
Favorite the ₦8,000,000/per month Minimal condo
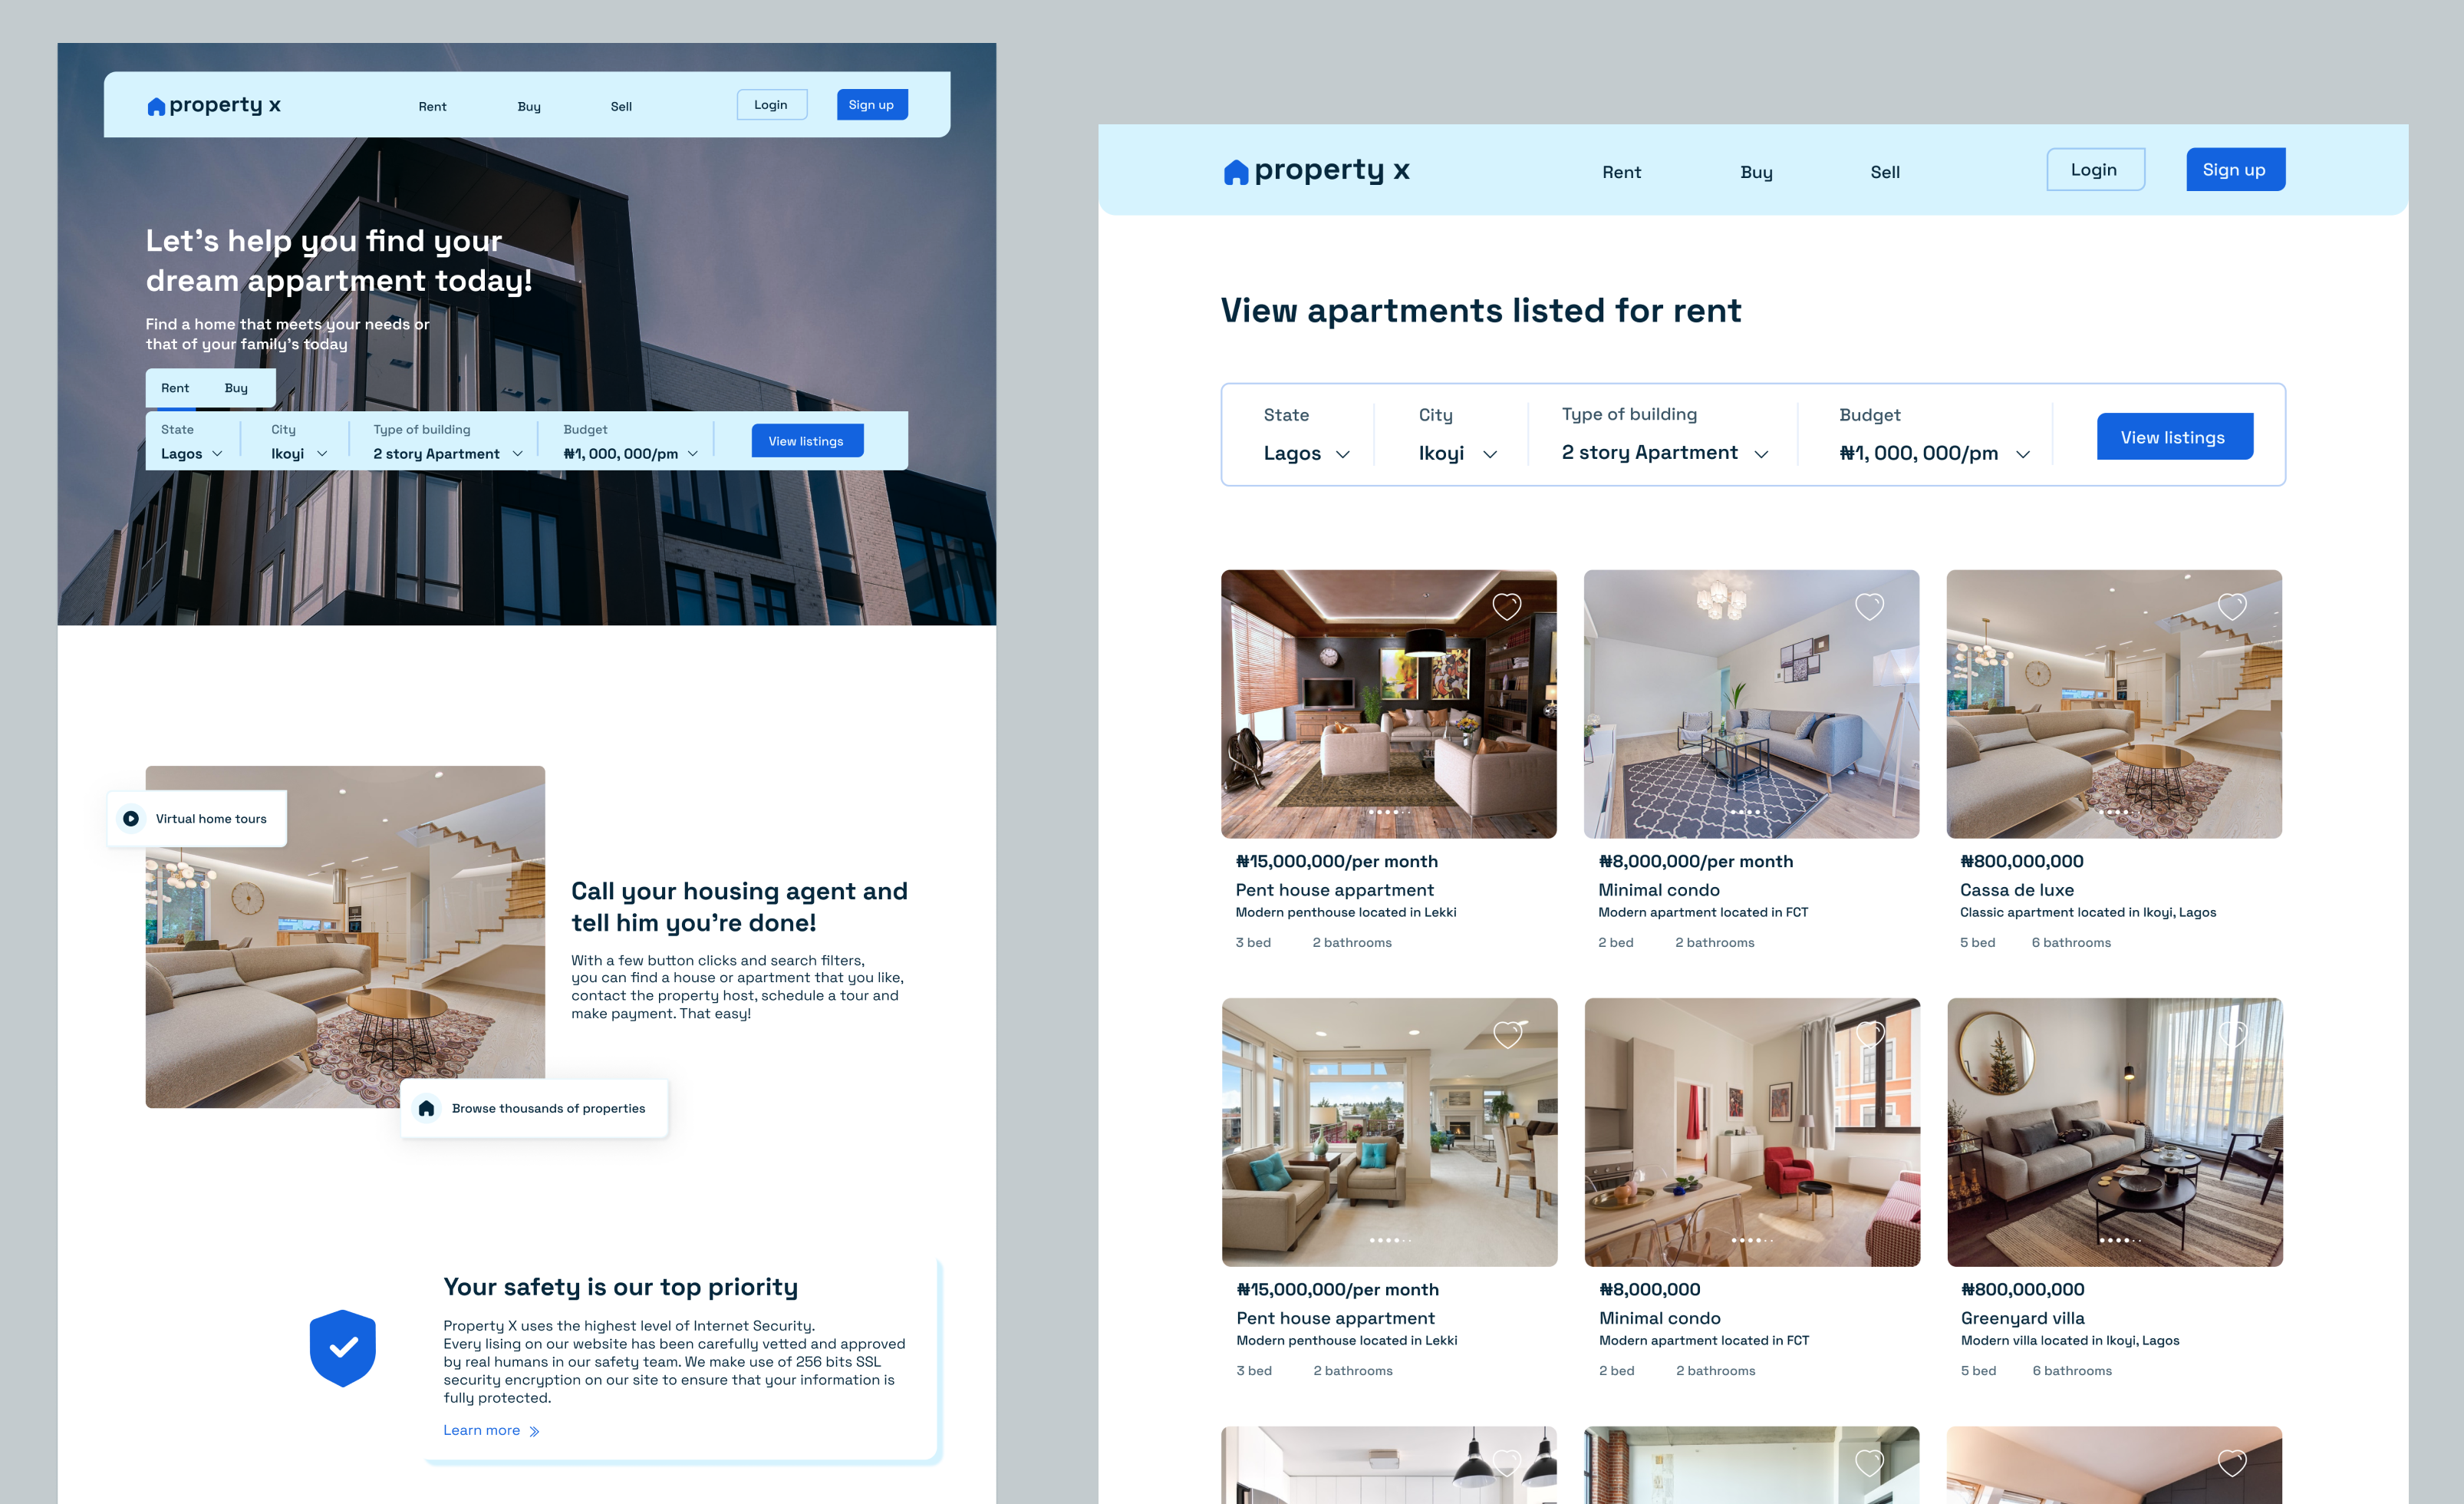tap(1869, 606)
